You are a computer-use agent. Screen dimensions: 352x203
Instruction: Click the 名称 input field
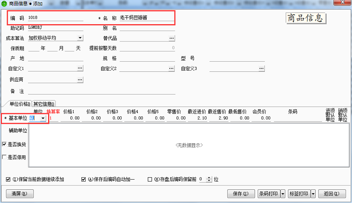tap(147, 18)
